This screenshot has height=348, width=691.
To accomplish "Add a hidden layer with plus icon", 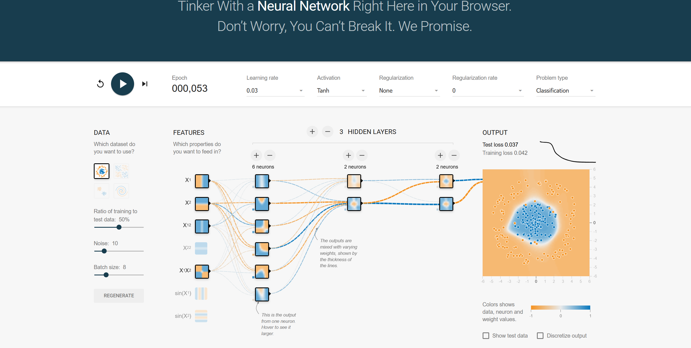I will coord(312,132).
